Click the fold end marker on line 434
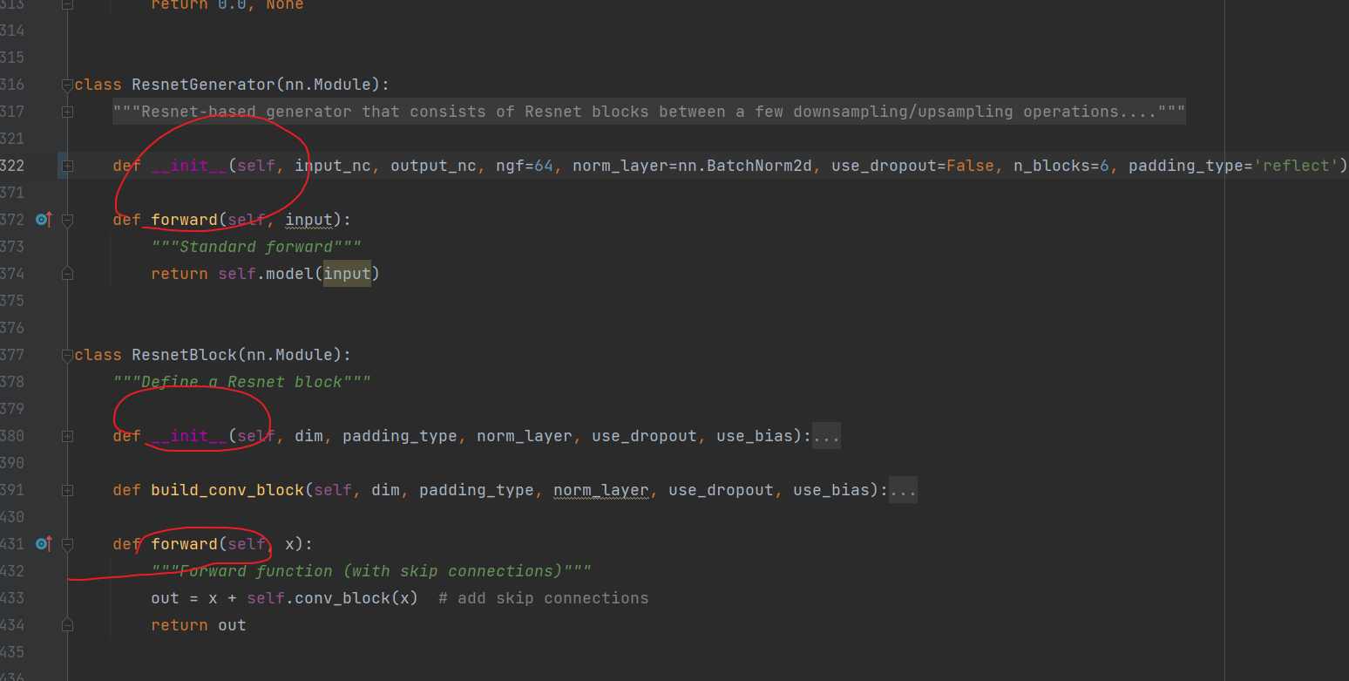 [x=67, y=625]
